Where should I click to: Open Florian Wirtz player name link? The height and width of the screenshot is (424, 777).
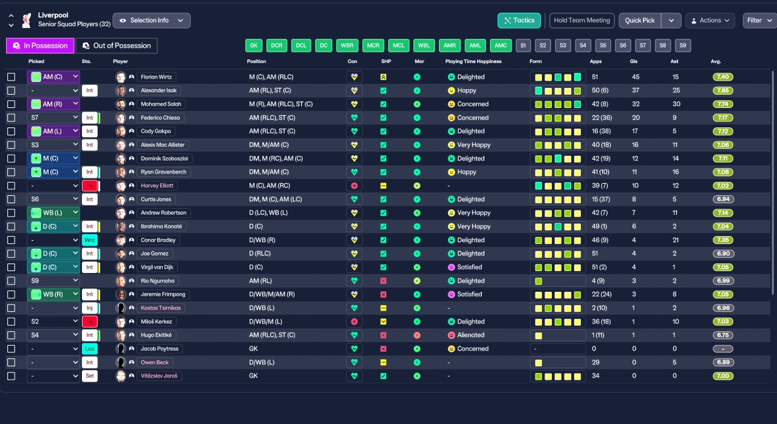pos(156,77)
